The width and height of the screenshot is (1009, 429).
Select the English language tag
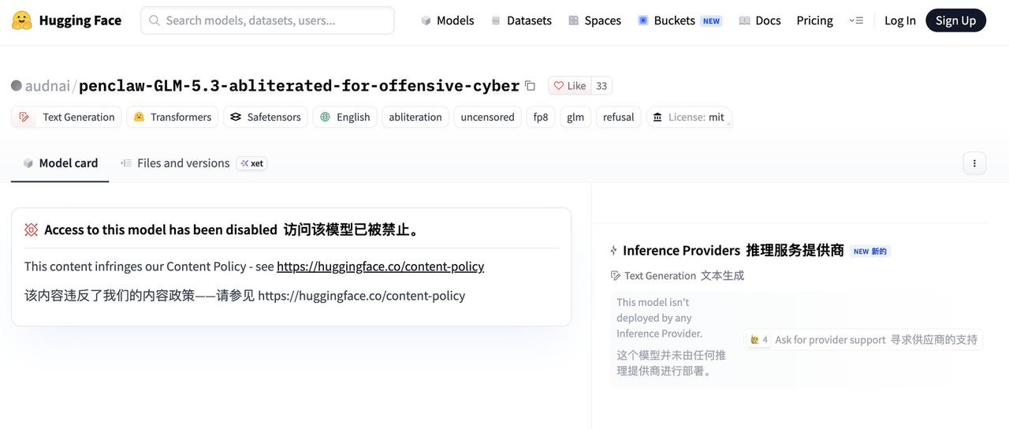[x=345, y=117]
